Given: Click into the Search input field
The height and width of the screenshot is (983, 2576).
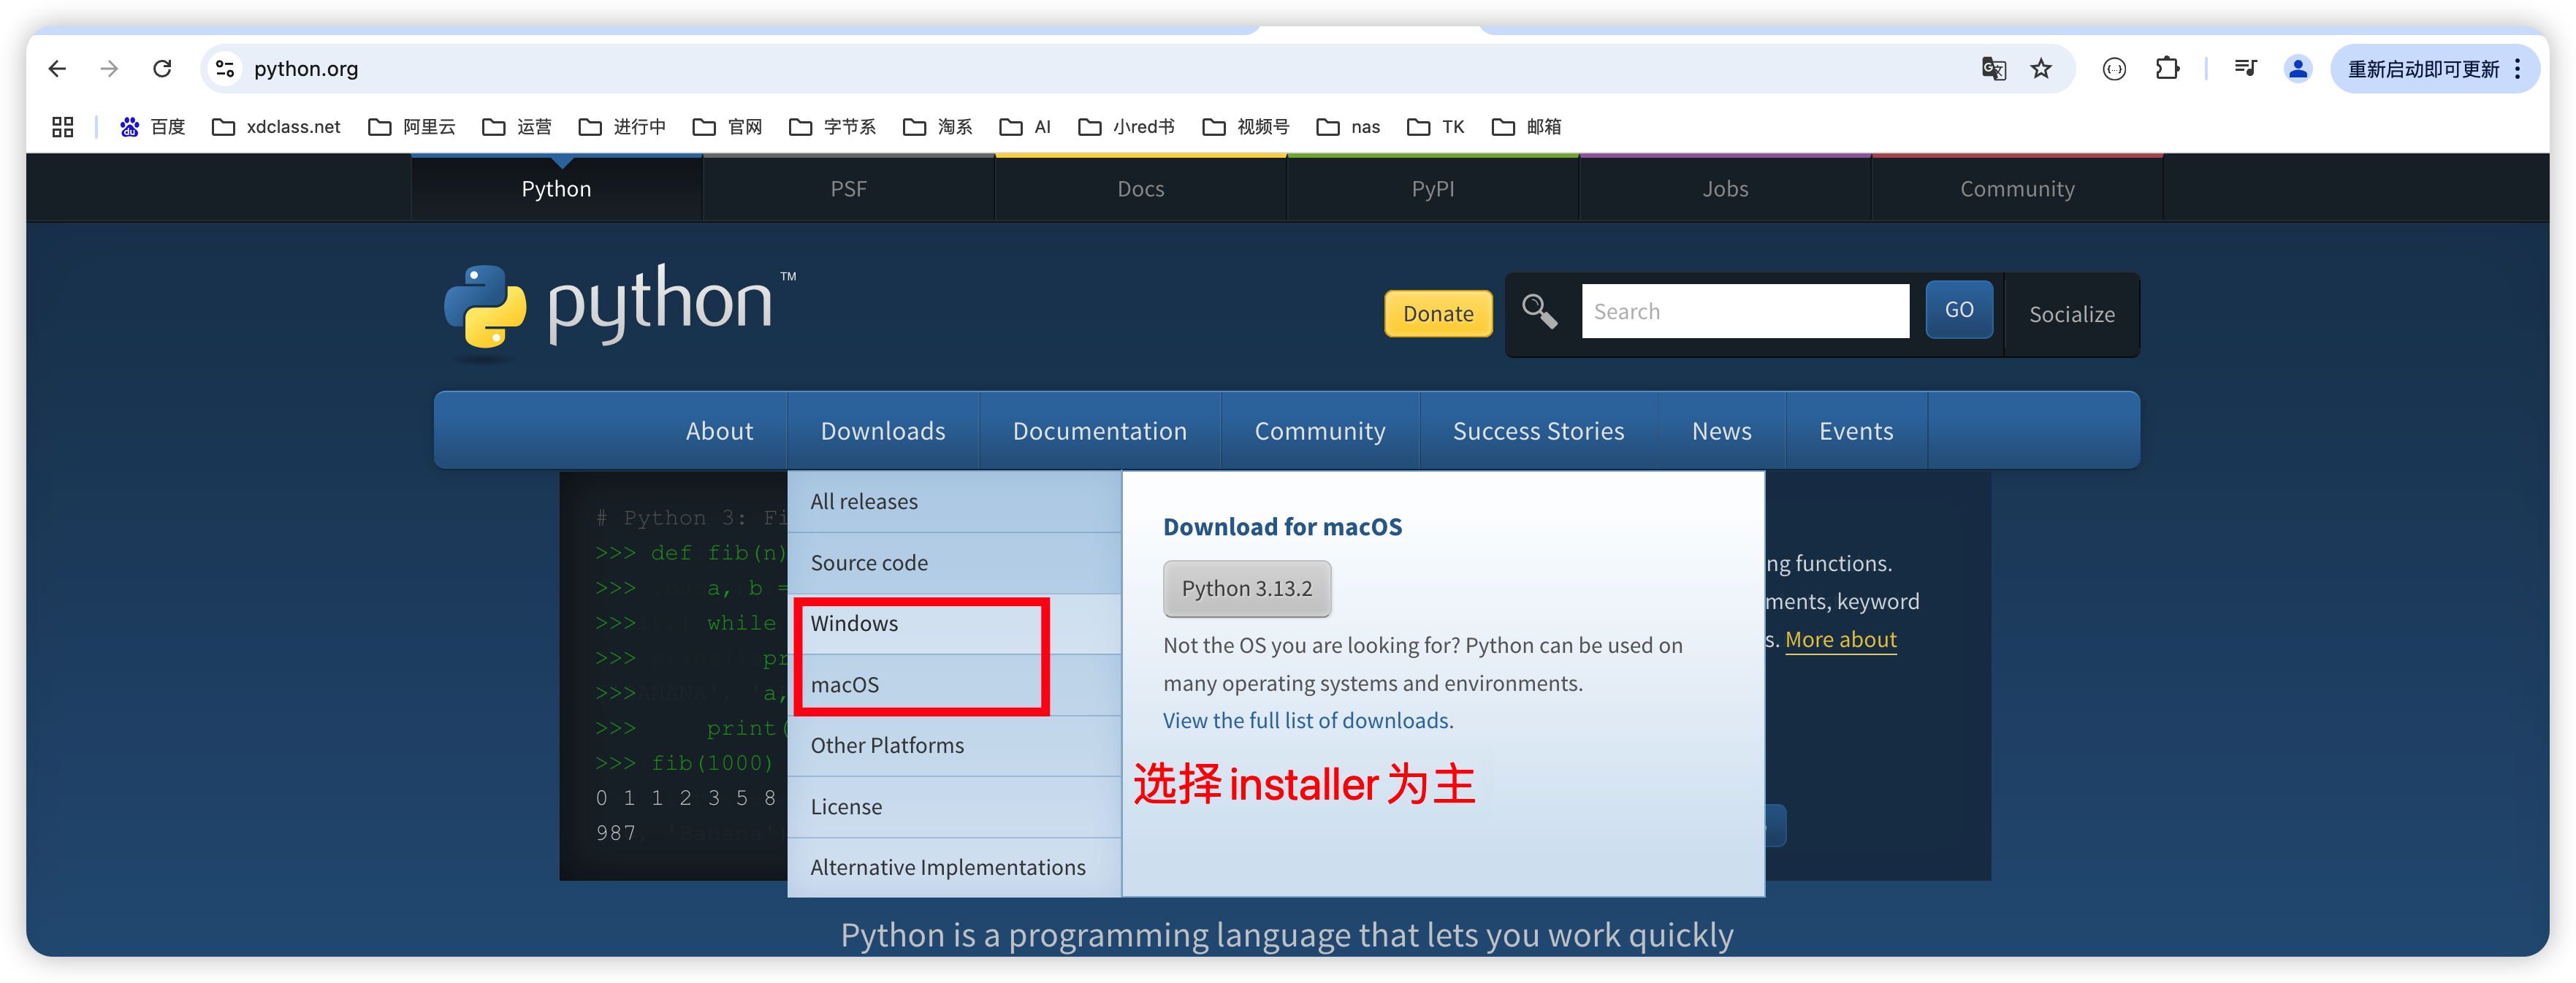Looking at the screenshot, I should [x=1744, y=312].
